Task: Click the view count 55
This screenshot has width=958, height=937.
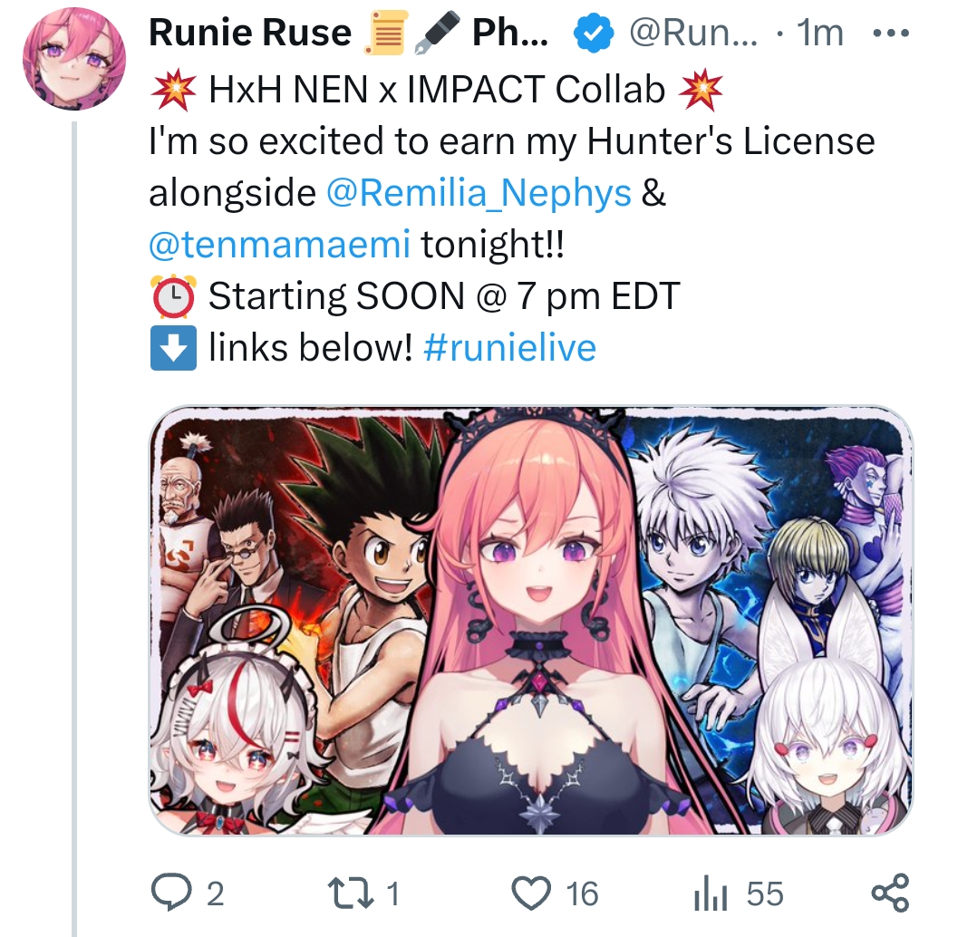Action: pos(765,894)
